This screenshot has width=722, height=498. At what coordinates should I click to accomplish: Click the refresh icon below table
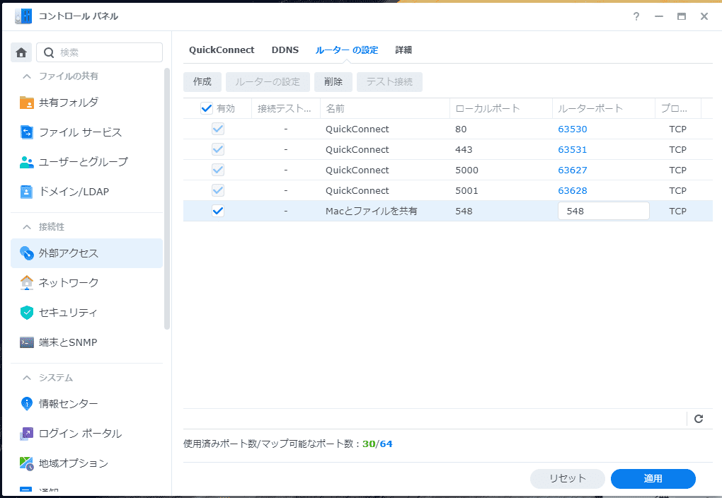pos(699,419)
